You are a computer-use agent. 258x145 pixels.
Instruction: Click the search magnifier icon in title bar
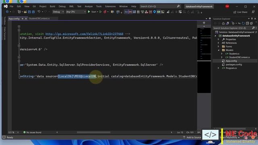(178, 6)
